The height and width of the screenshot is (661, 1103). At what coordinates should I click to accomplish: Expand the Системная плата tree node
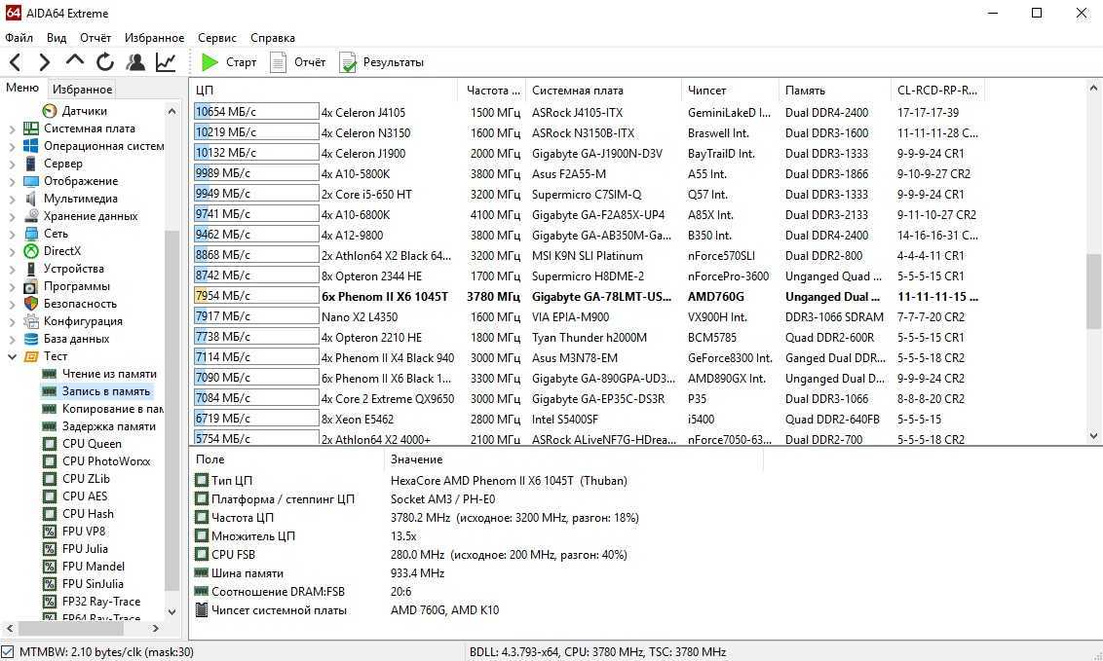click(12, 129)
